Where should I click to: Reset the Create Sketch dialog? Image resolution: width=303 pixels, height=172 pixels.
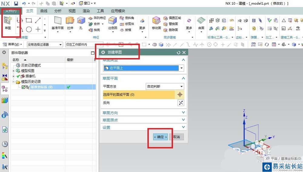178,53
